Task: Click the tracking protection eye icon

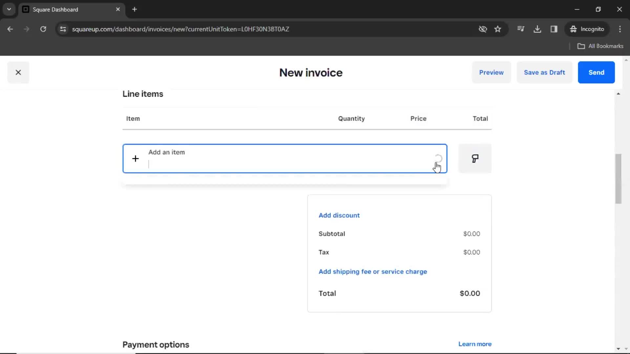Action: pos(483,29)
